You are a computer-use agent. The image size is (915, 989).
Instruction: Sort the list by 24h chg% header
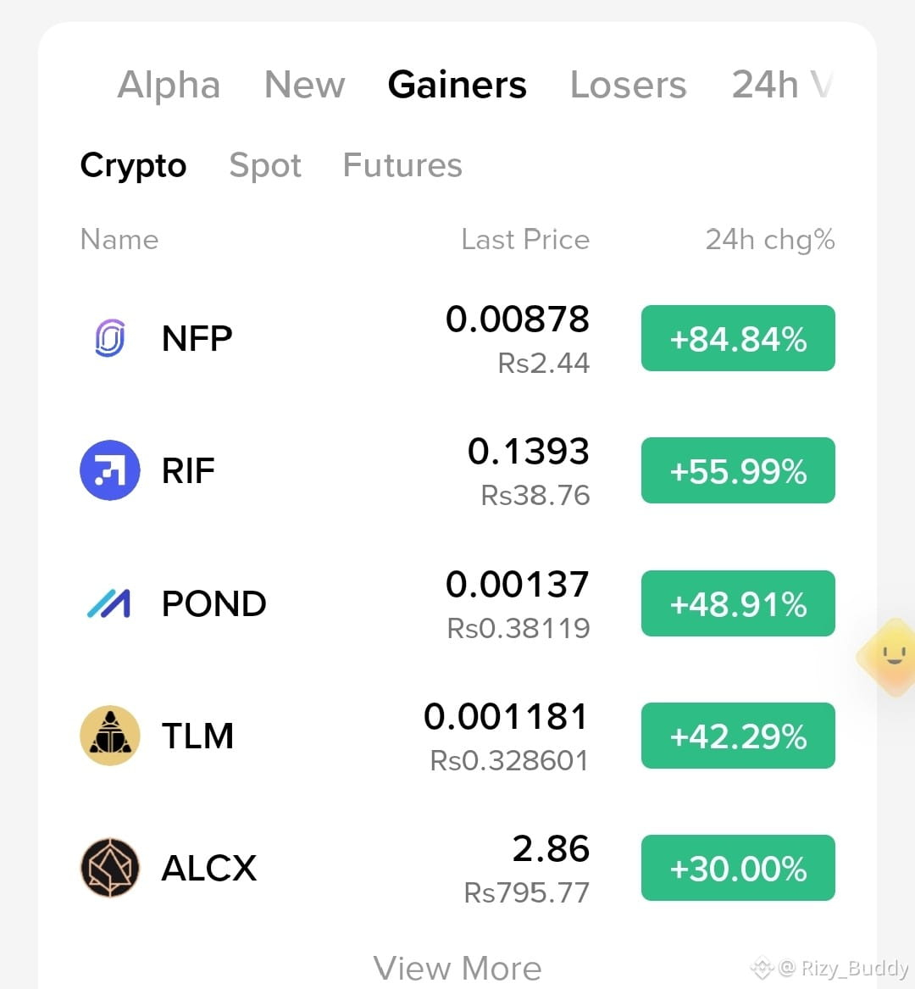(770, 240)
